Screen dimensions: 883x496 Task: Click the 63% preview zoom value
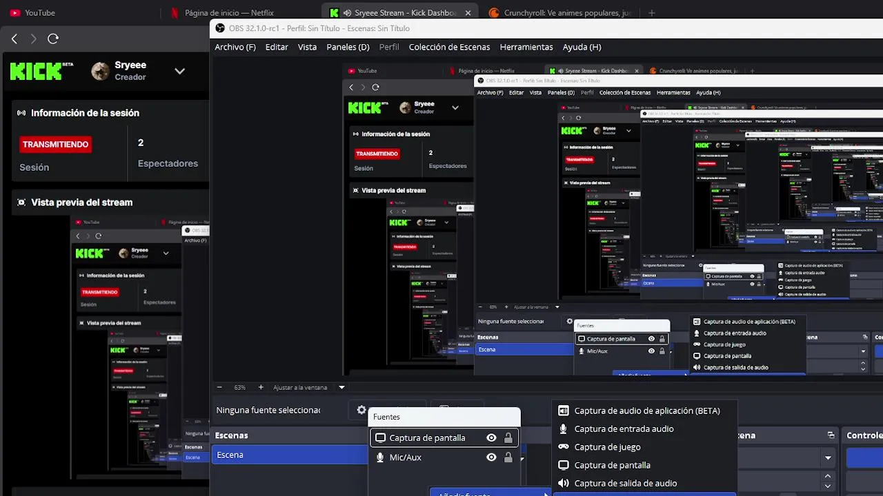tap(239, 387)
